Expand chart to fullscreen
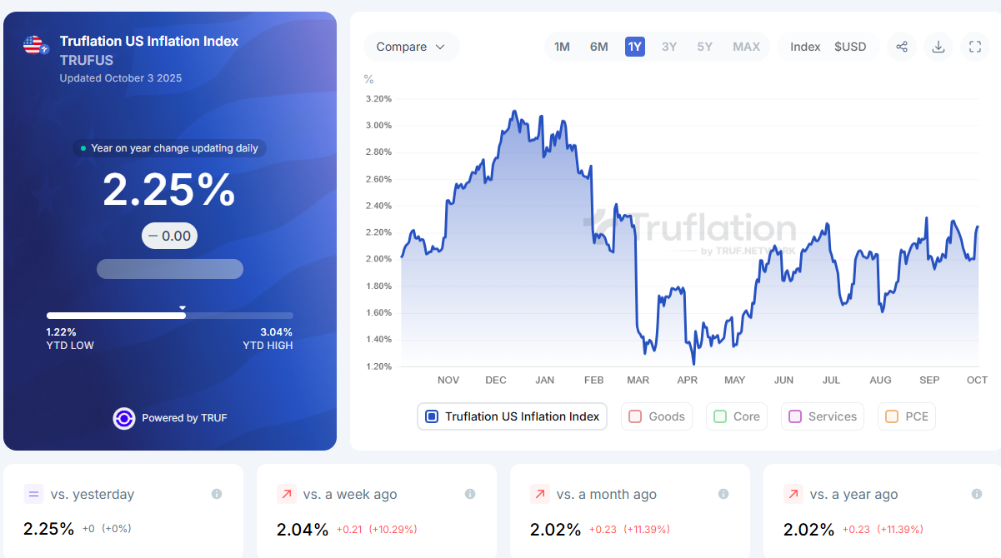Screen dimensions: 1001x558 [x=975, y=47]
